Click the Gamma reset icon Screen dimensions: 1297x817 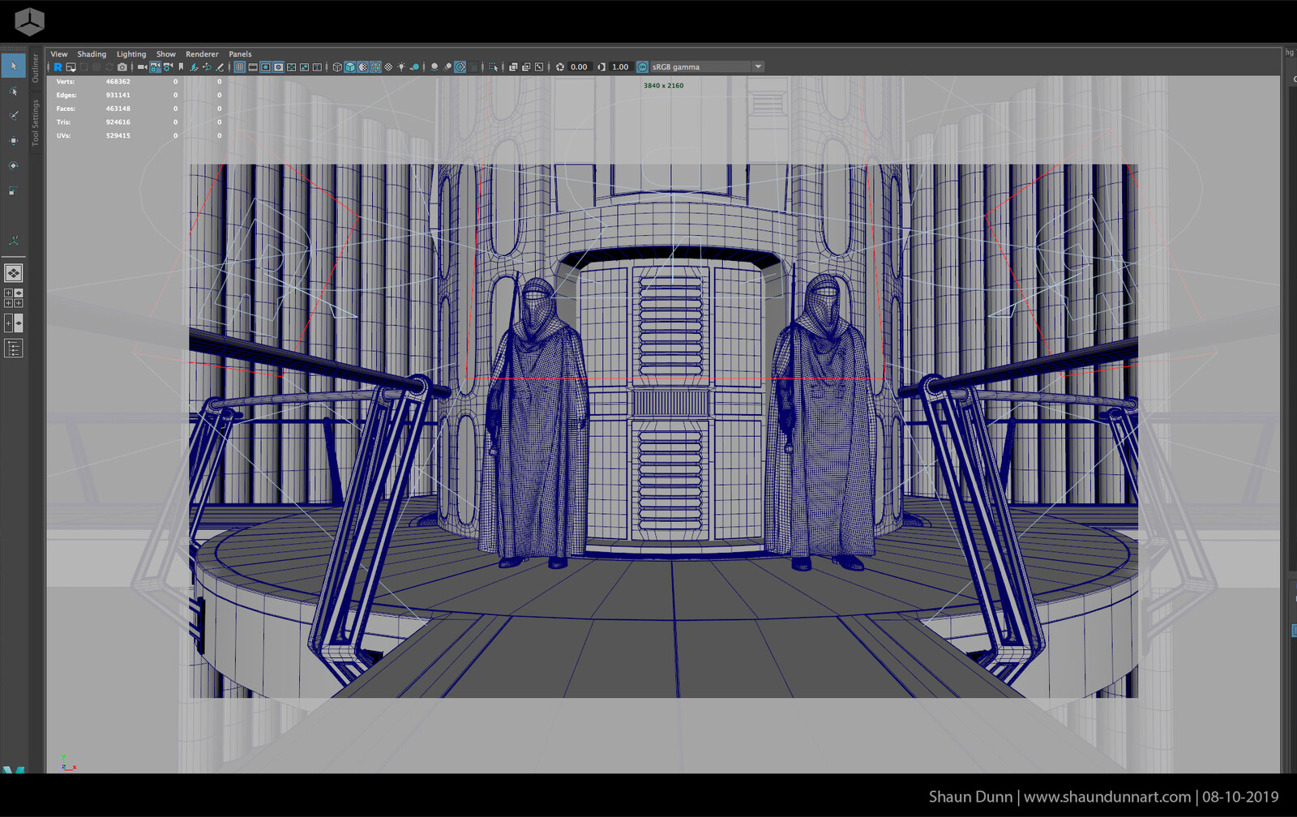pyautogui.click(x=601, y=67)
